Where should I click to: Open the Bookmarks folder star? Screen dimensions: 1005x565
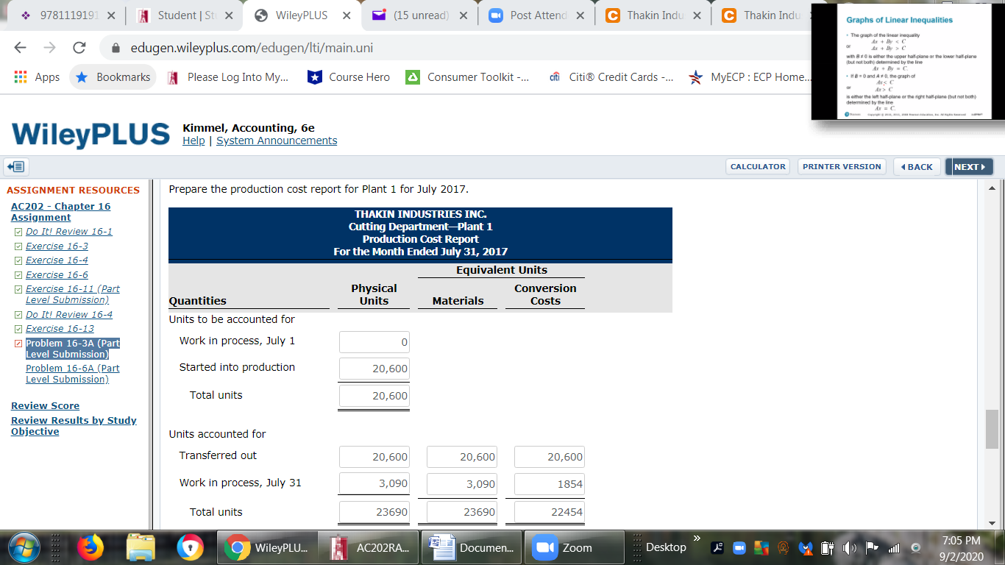coord(113,77)
